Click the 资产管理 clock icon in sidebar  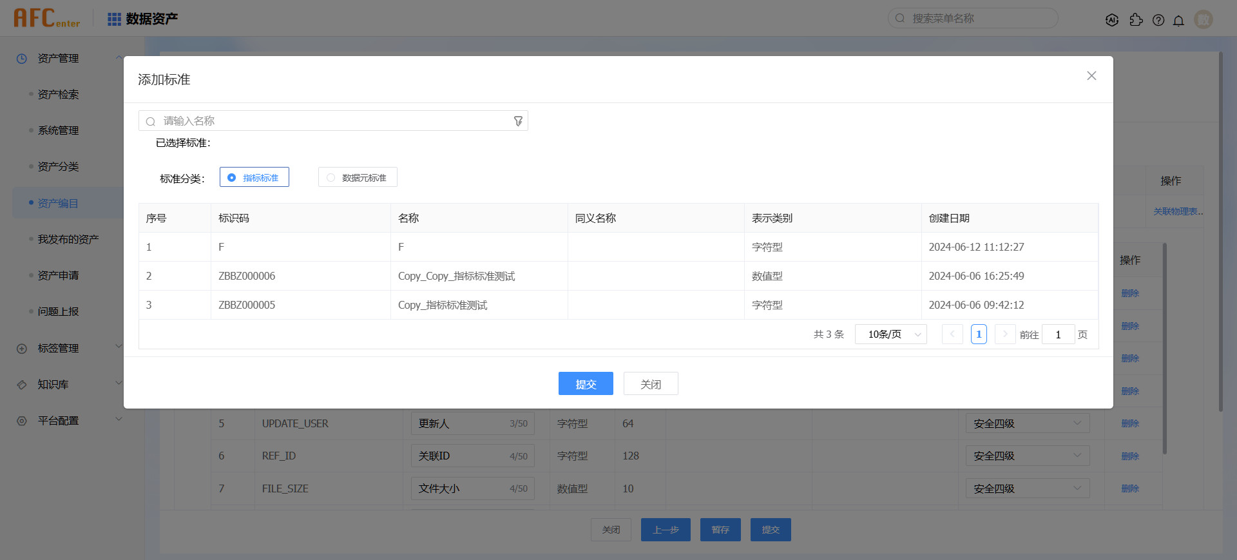tap(22, 59)
